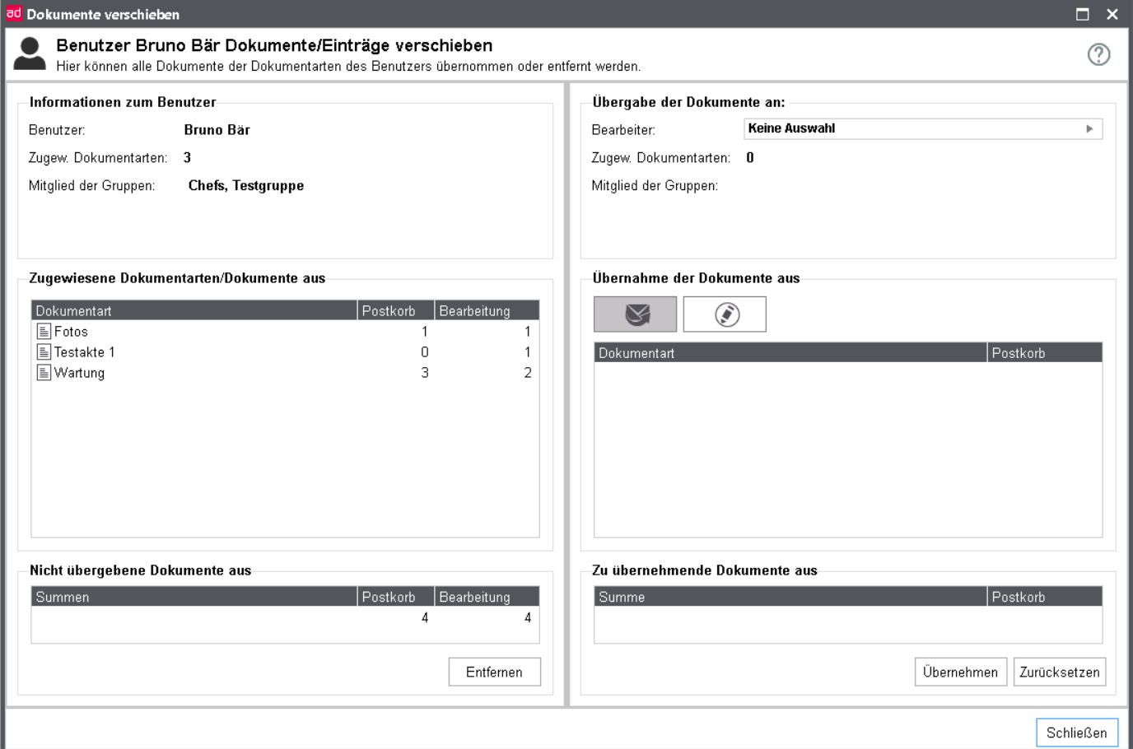Sort by Dokumentart column header on left
This screenshot has height=749, width=1133.
pos(194,310)
